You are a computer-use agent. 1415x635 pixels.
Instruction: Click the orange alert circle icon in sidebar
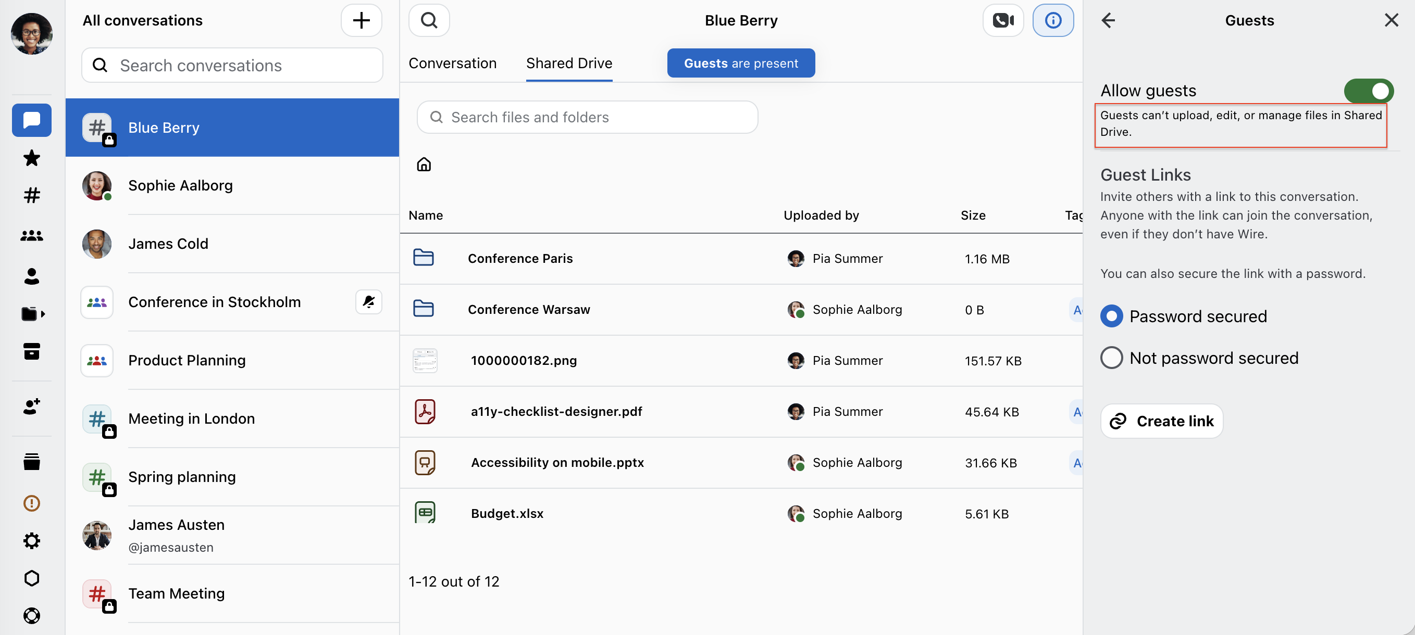pos(31,503)
